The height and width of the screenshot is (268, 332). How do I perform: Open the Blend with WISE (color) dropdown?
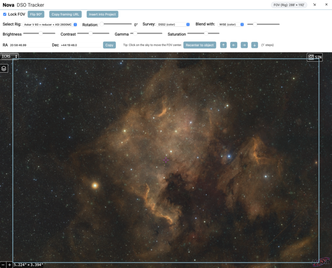231,24
